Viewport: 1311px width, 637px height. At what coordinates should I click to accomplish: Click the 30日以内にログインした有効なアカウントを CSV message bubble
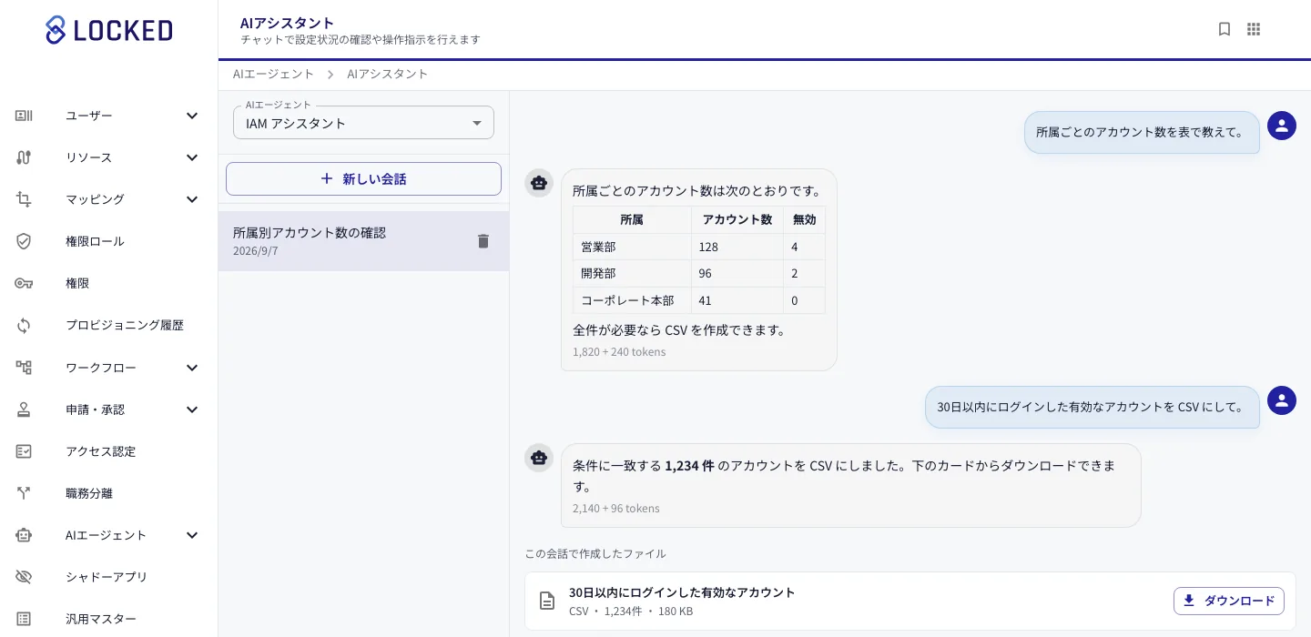click(1092, 407)
